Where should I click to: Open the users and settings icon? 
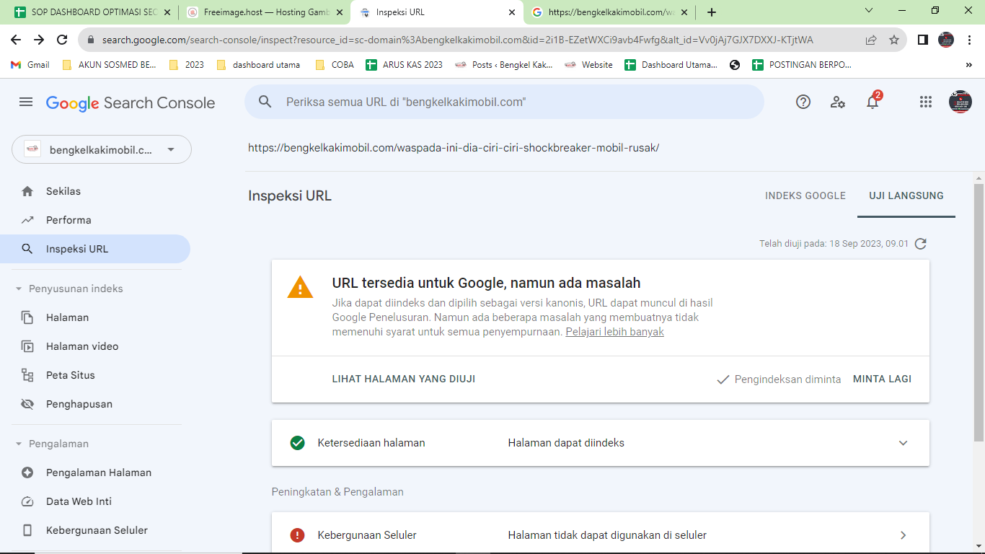837,102
